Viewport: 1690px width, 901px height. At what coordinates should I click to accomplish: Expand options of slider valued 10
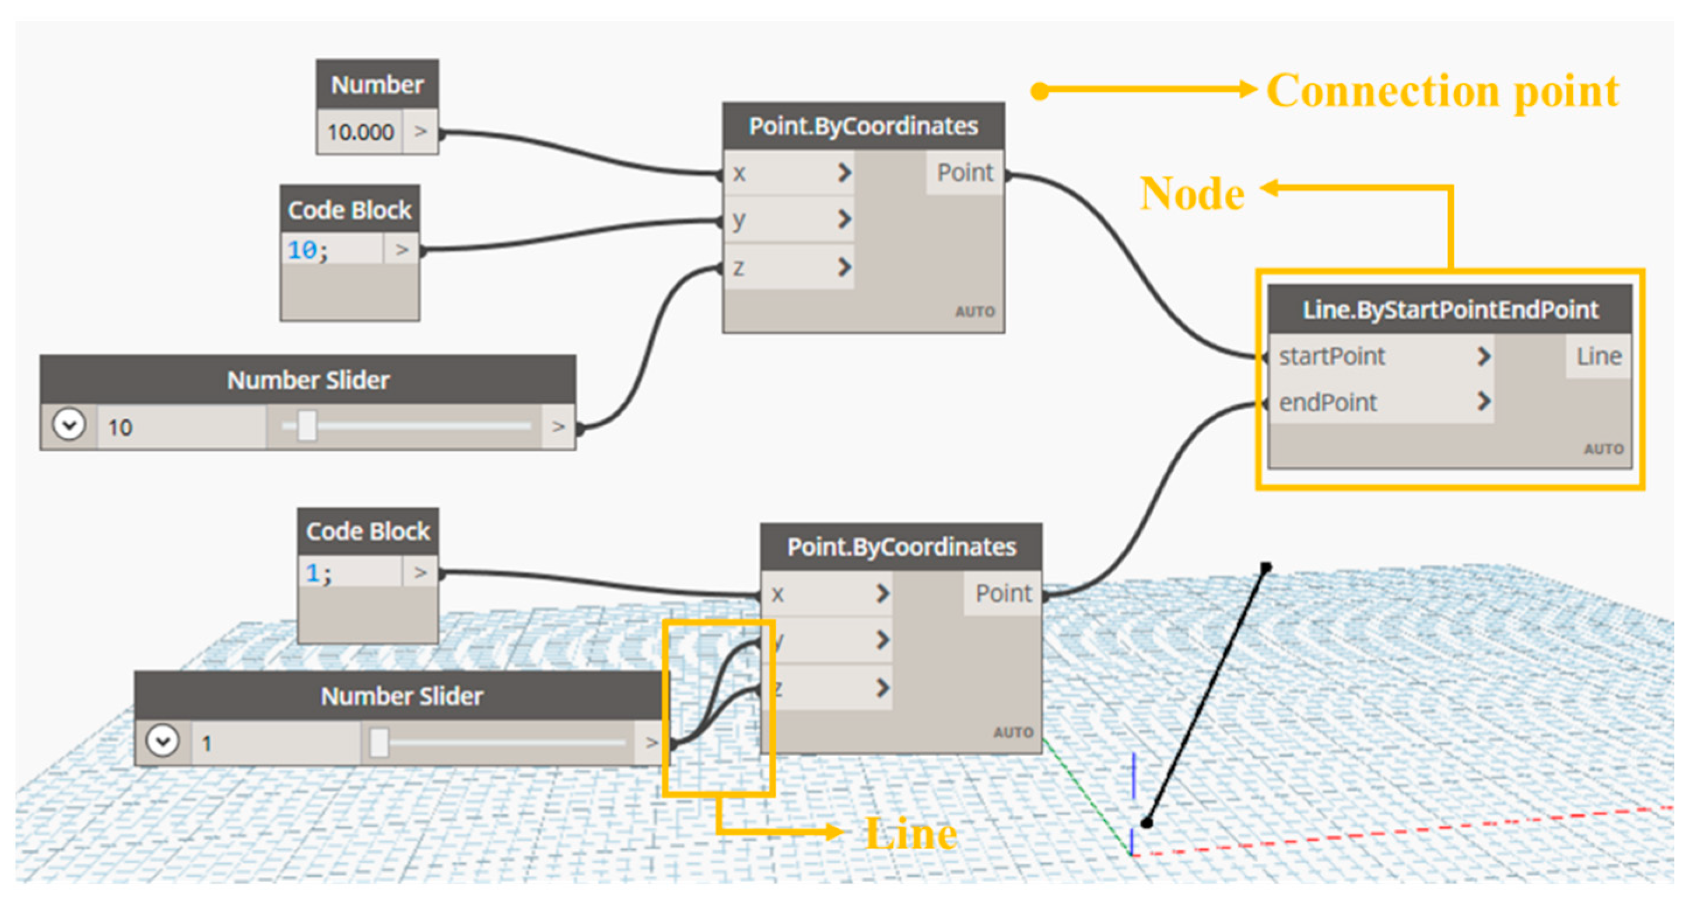coord(69,424)
